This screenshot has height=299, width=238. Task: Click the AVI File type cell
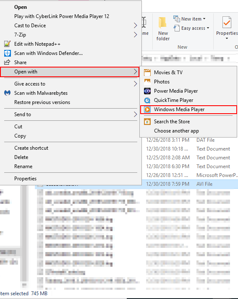204,184
